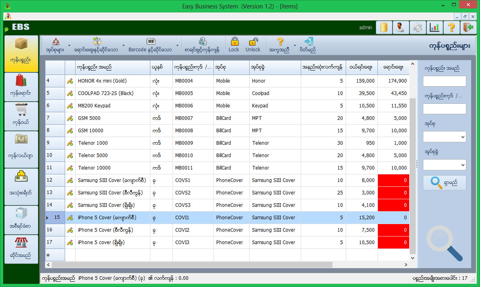This screenshot has width=480, height=287.
Task: Click the Barcode toolbar button
Action: coord(150,45)
